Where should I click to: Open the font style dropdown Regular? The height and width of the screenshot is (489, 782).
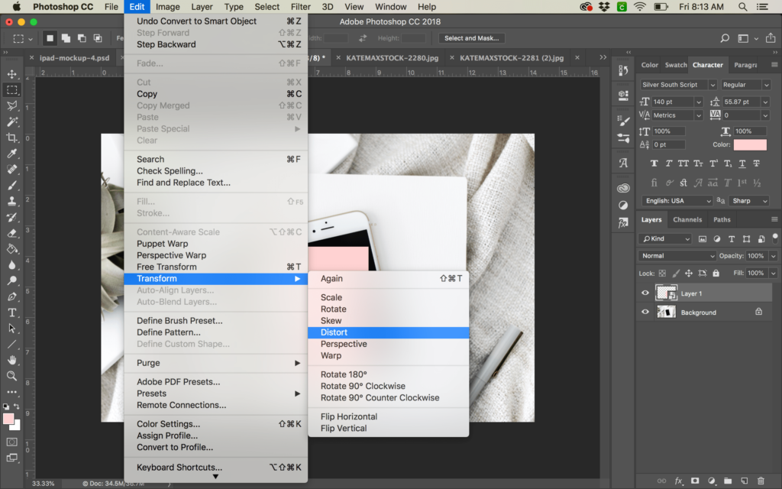(745, 85)
